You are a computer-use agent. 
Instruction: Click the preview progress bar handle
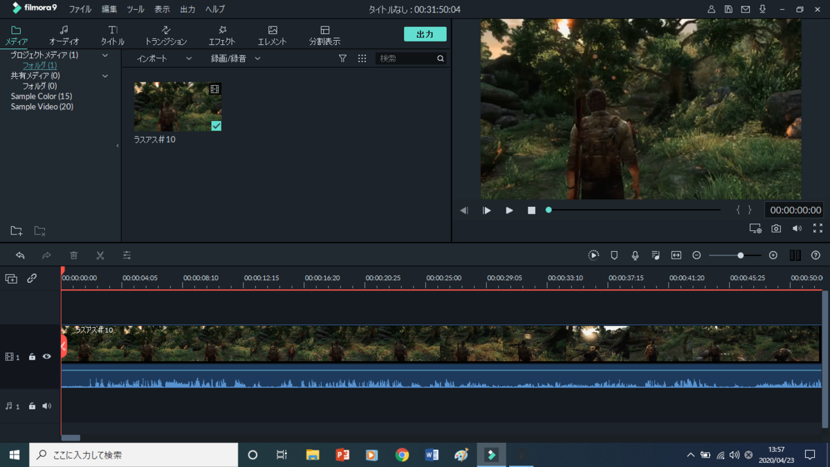[548, 210]
